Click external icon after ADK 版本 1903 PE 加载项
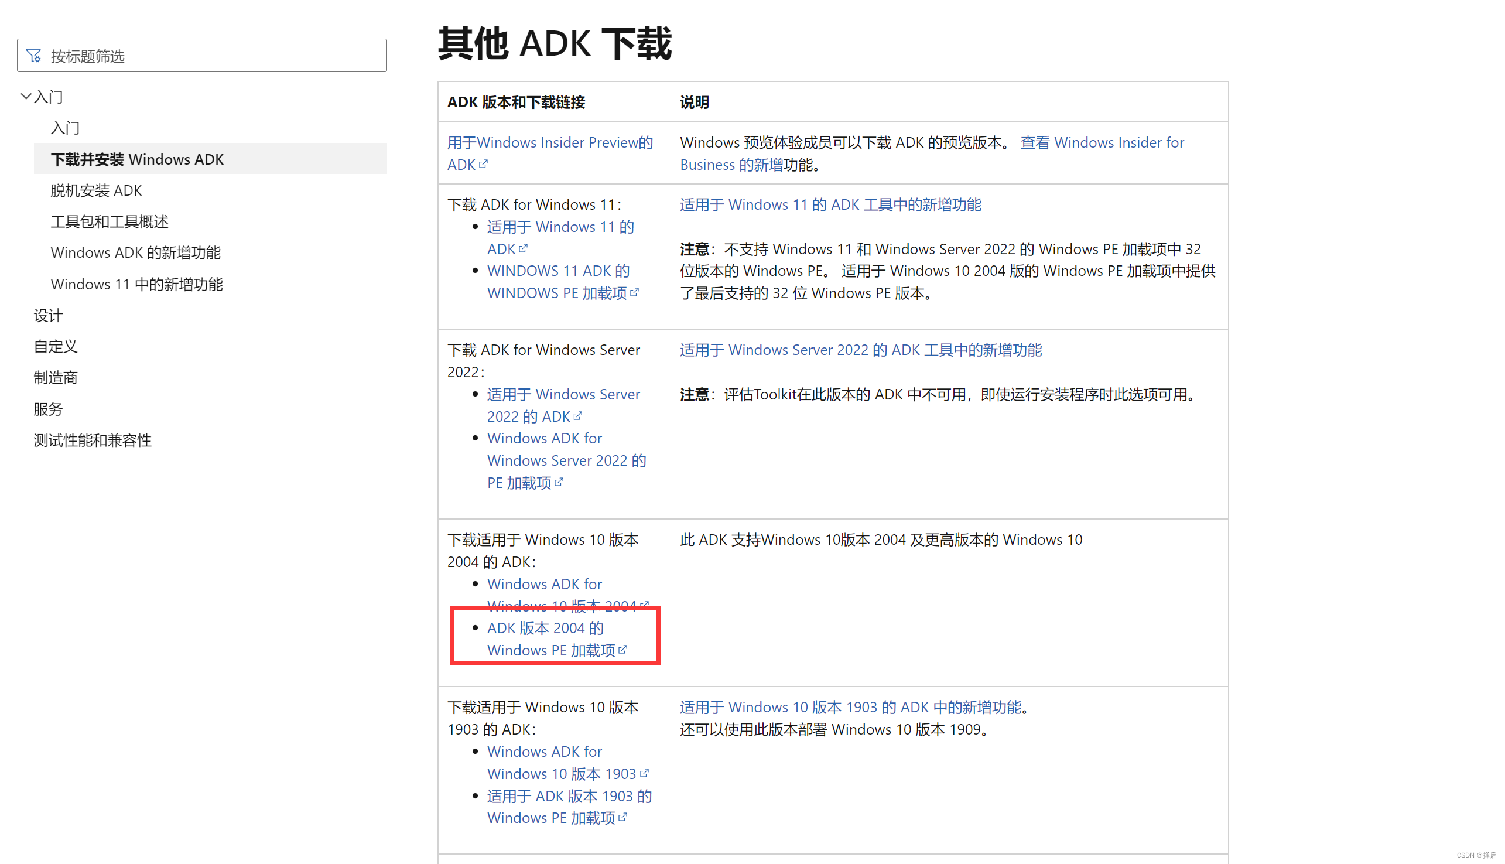1505x864 pixels. (x=623, y=818)
